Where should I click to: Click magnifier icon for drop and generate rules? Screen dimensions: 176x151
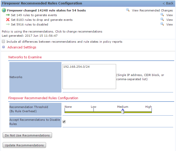[x=162, y=19]
